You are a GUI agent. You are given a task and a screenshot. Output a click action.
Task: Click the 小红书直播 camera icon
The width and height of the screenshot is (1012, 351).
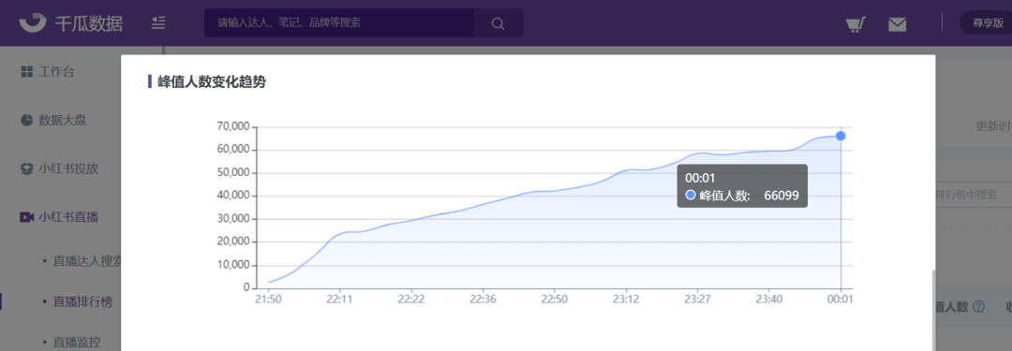click(x=26, y=217)
